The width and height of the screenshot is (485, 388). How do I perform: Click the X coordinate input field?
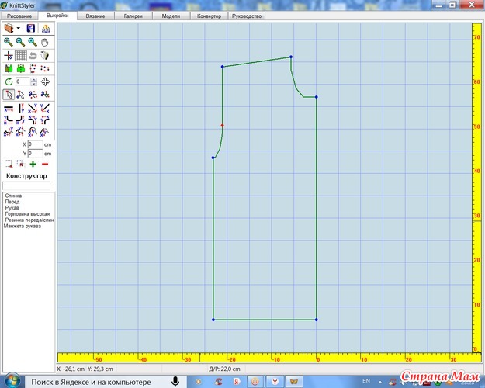[x=35, y=144]
